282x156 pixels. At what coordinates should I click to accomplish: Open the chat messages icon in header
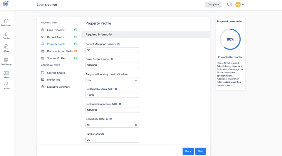click(229, 4)
